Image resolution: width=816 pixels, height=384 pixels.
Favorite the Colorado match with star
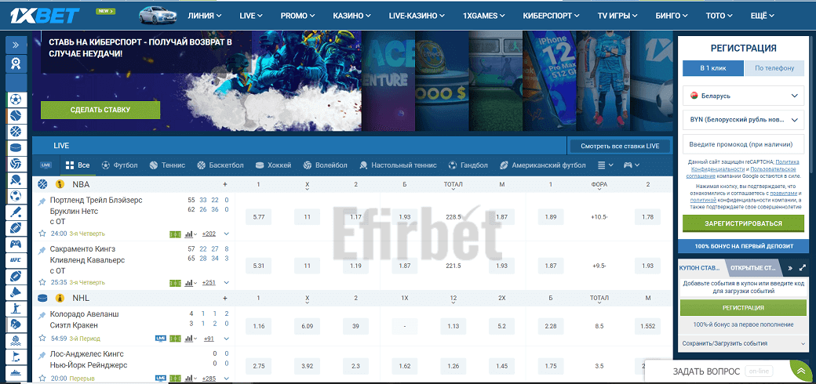click(42, 339)
